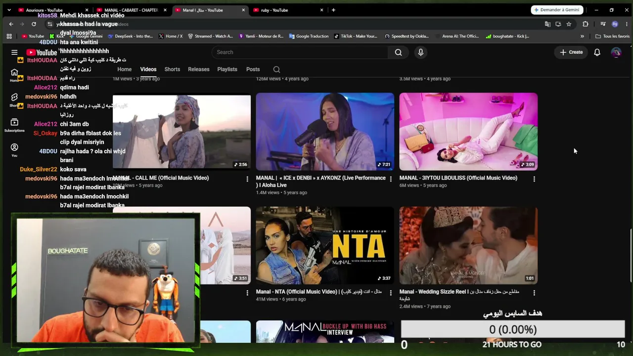Open the channel Home tab

pos(125,70)
